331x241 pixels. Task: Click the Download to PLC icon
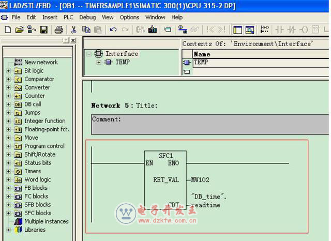(x=153, y=30)
